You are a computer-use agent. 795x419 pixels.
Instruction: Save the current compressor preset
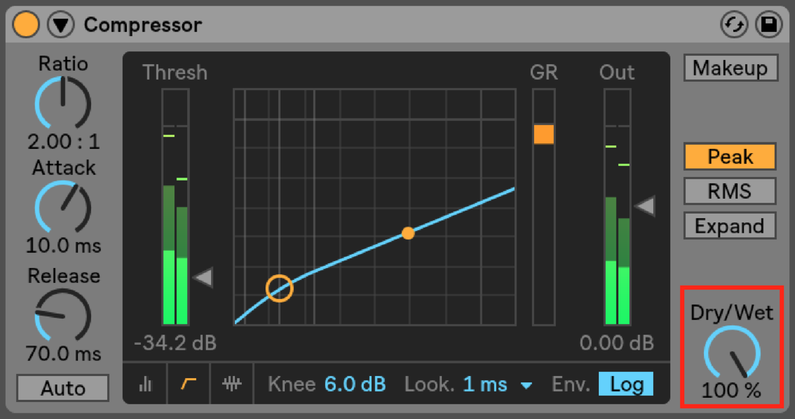click(x=769, y=24)
